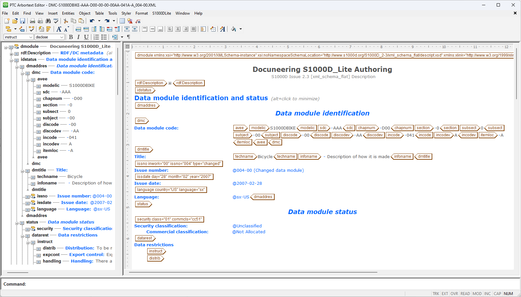The image size is (521, 297).
Task: Click the Insert Graphic icon
Action: click(130, 21)
